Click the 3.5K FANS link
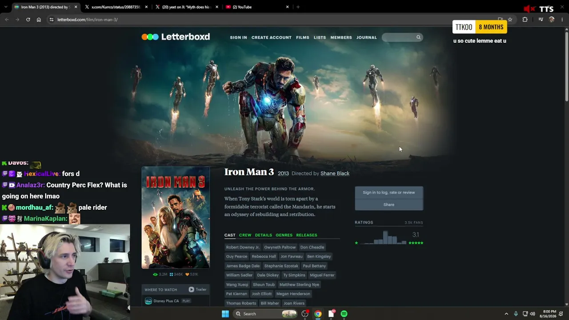This screenshot has height=320, width=569. click(x=414, y=222)
